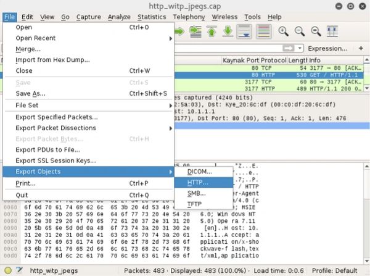Open the View menu
Image resolution: width=370 pixels, height=276 pixels.
pos(47,17)
